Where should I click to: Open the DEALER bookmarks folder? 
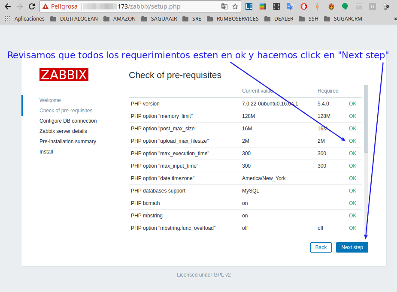tap(279, 19)
